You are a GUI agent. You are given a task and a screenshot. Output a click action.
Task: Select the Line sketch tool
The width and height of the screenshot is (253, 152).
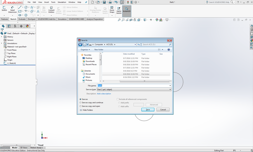click(x=20, y=8)
